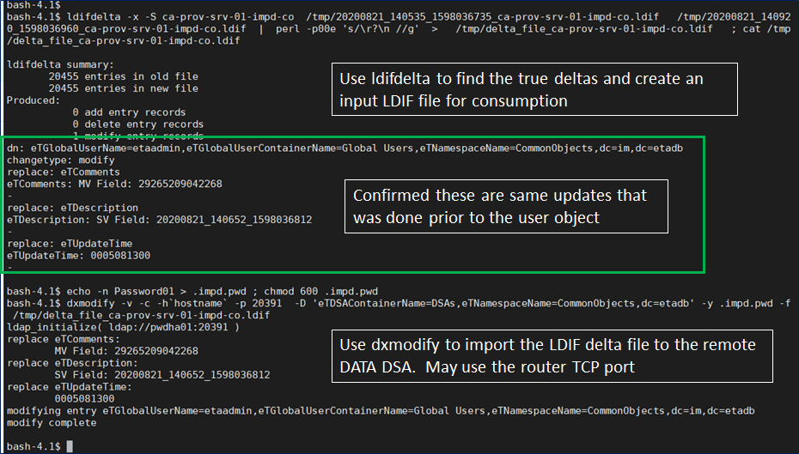Place cursor at the final bash prompt
Screen dimensions: 799x454
point(69,446)
